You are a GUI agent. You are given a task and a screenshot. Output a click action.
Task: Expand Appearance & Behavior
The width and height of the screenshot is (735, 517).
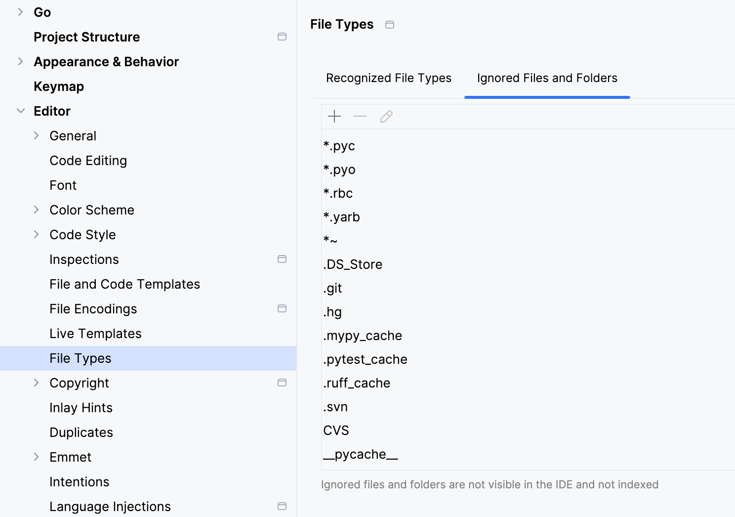pos(20,61)
